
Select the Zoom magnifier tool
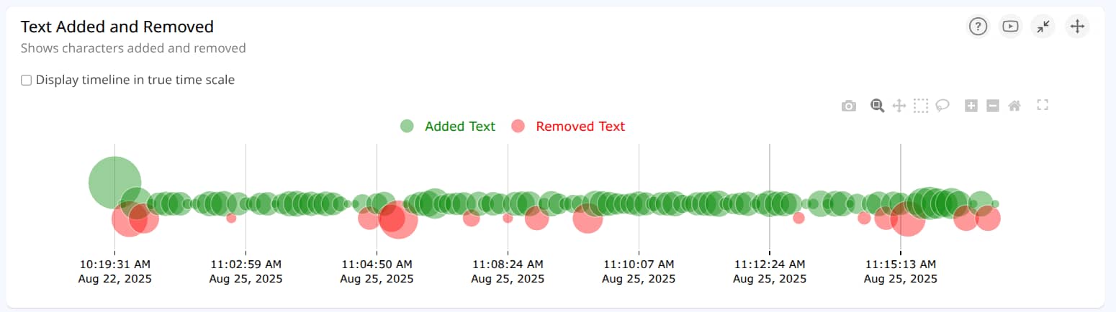pyautogui.click(x=877, y=106)
